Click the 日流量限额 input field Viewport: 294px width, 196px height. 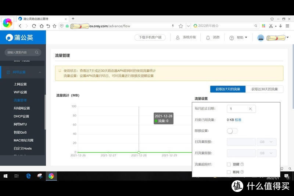[241, 142]
